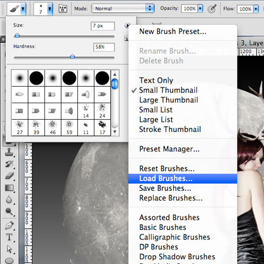Click the brush list scroll down arrow
This screenshot has width=264, height=264.
[115, 132]
